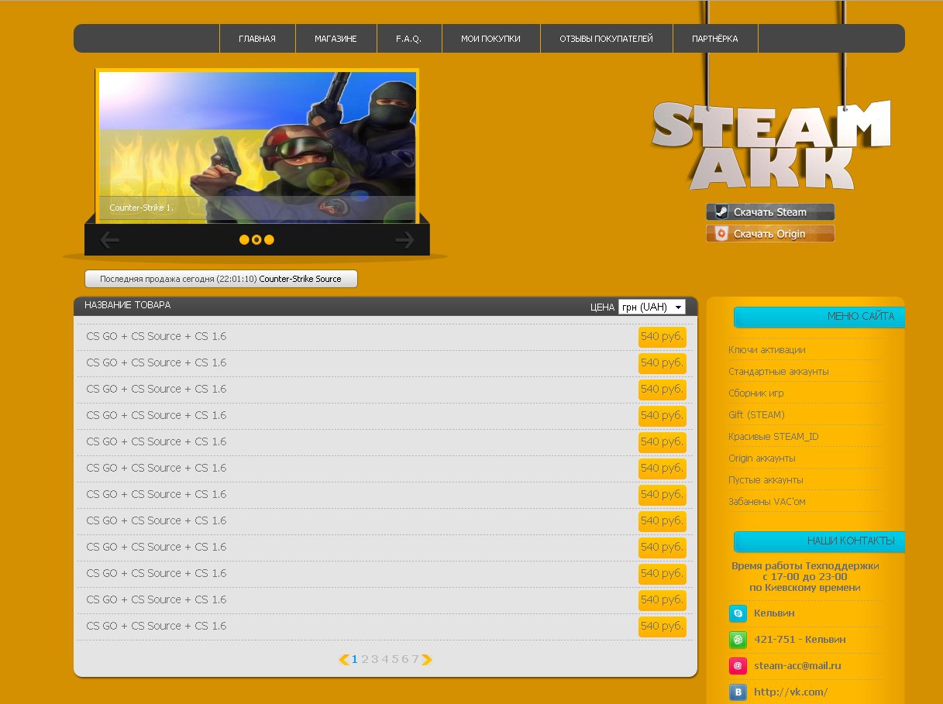943x704 pixels.
Task: Click the STEAM AKK logo
Action: (771, 145)
